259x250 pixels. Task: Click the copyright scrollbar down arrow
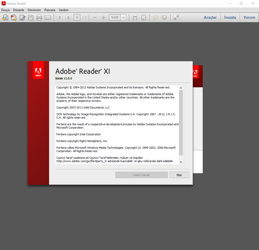pyautogui.click(x=181, y=162)
